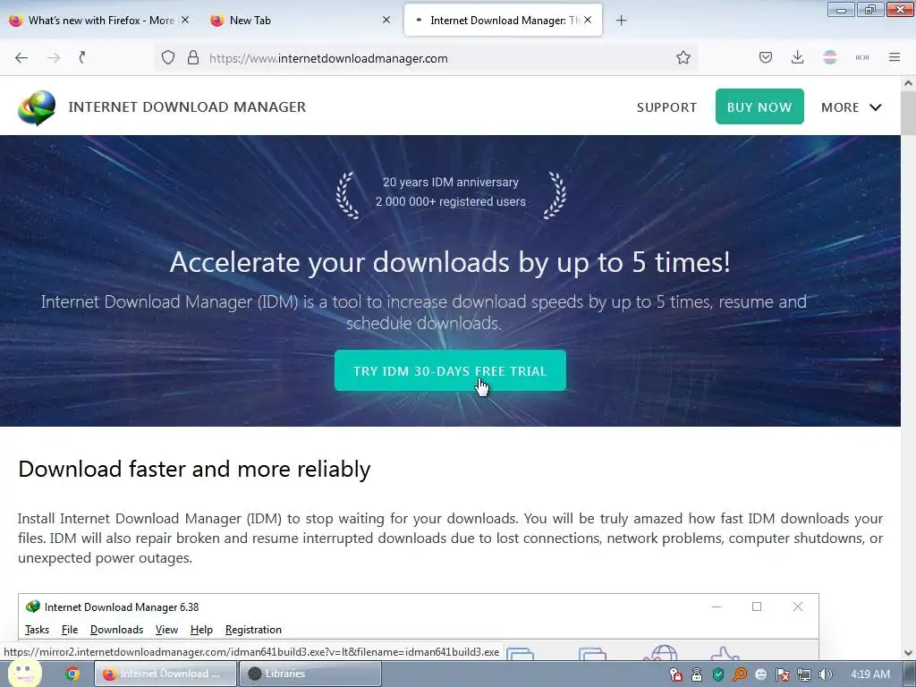The width and height of the screenshot is (916, 687).
Task: Expand the MORE dropdown menu
Action: click(852, 107)
